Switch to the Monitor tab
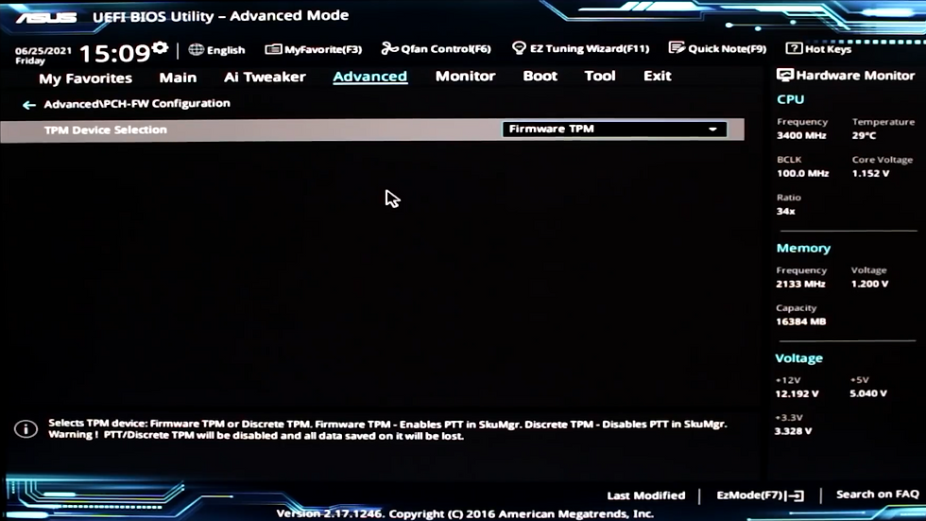Viewport: 926px width, 521px height. coord(465,76)
